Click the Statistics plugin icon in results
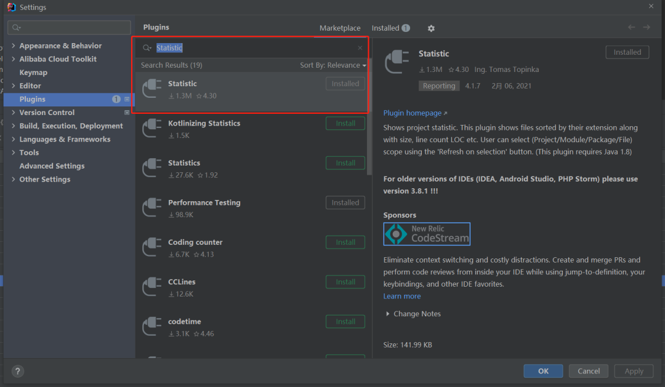Screen dimensions: 665x387 click(152, 169)
